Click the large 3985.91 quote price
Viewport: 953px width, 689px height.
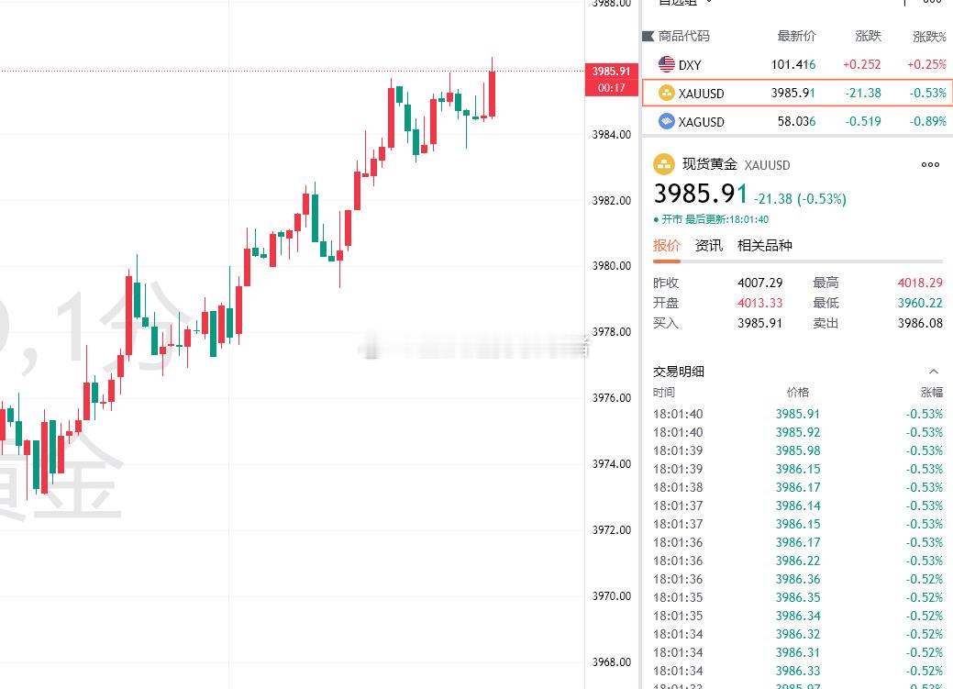pyautogui.click(x=700, y=194)
